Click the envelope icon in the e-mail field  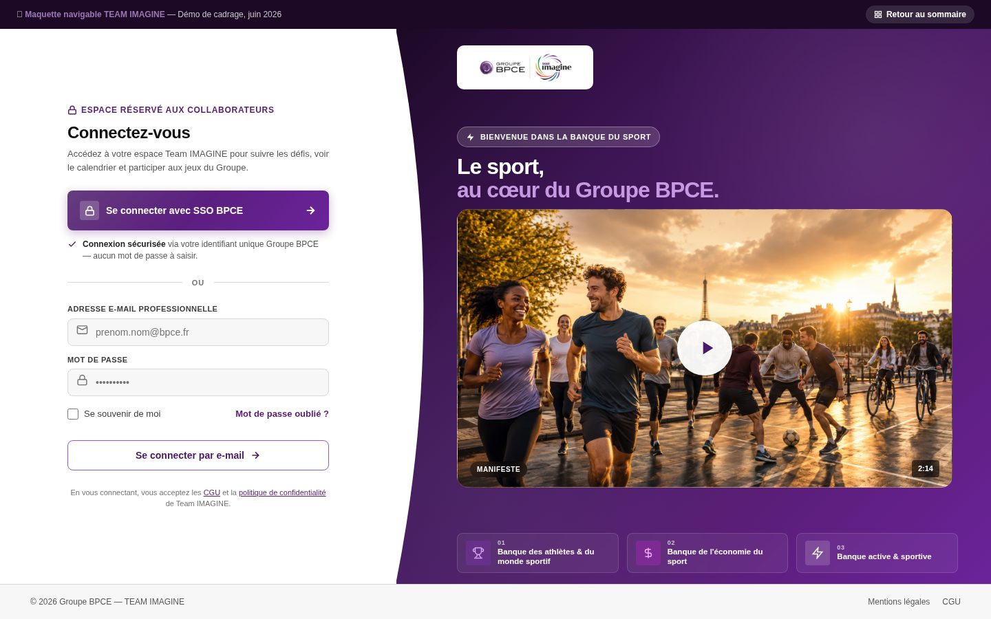[x=82, y=330]
